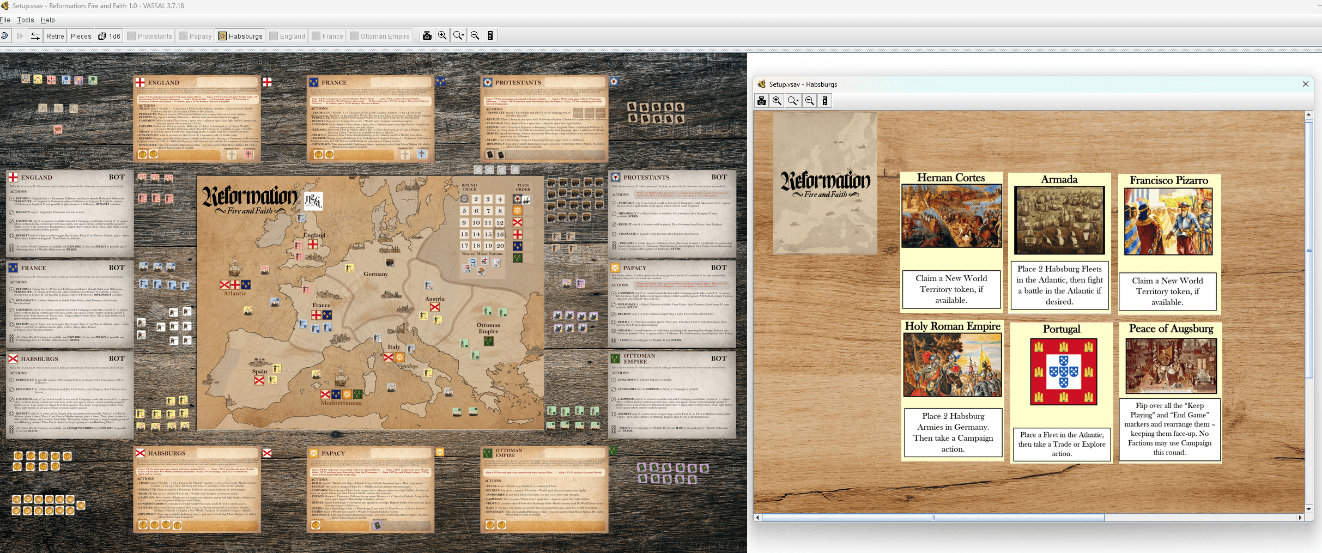Screen dimensions: 1322x553
Task: Open the Help menu
Action: (x=47, y=20)
